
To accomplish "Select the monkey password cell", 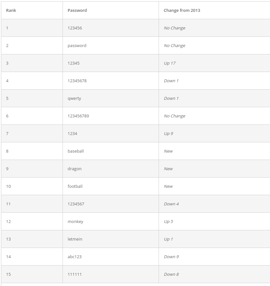I will coord(75,222).
